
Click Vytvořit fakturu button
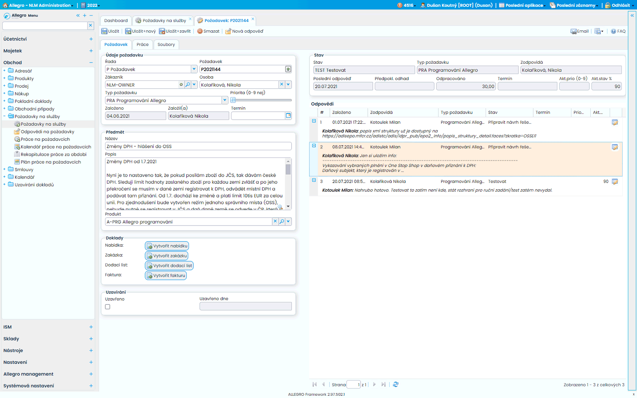click(x=166, y=275)
